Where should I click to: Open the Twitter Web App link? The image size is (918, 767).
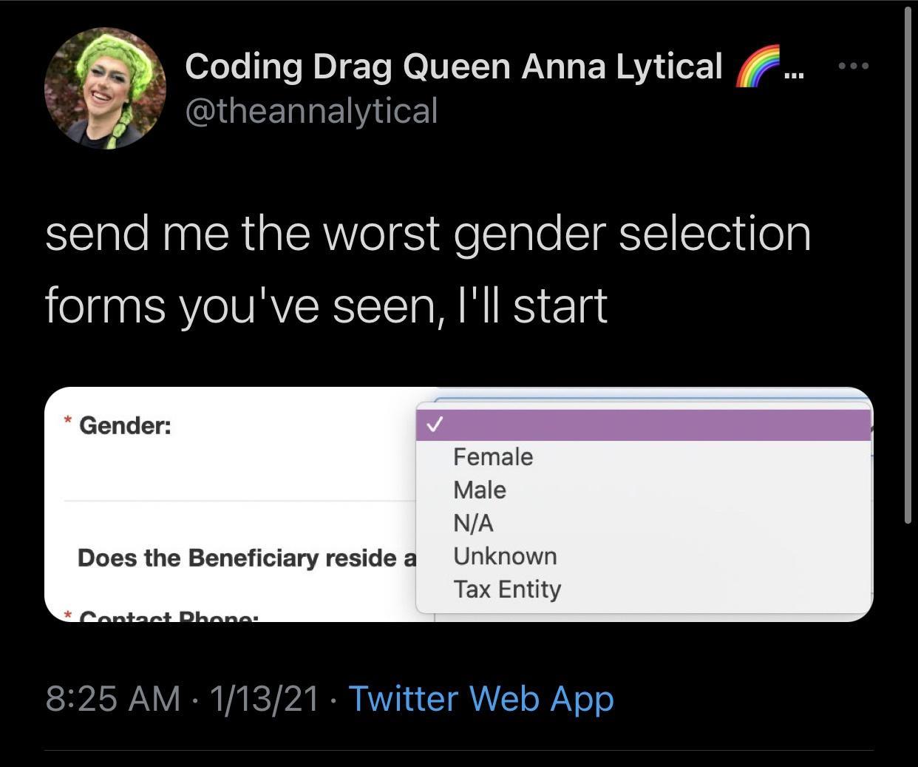[x=480, y=699]
